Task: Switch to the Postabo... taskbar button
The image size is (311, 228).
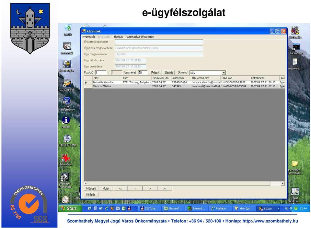Action: coord(220,208)
